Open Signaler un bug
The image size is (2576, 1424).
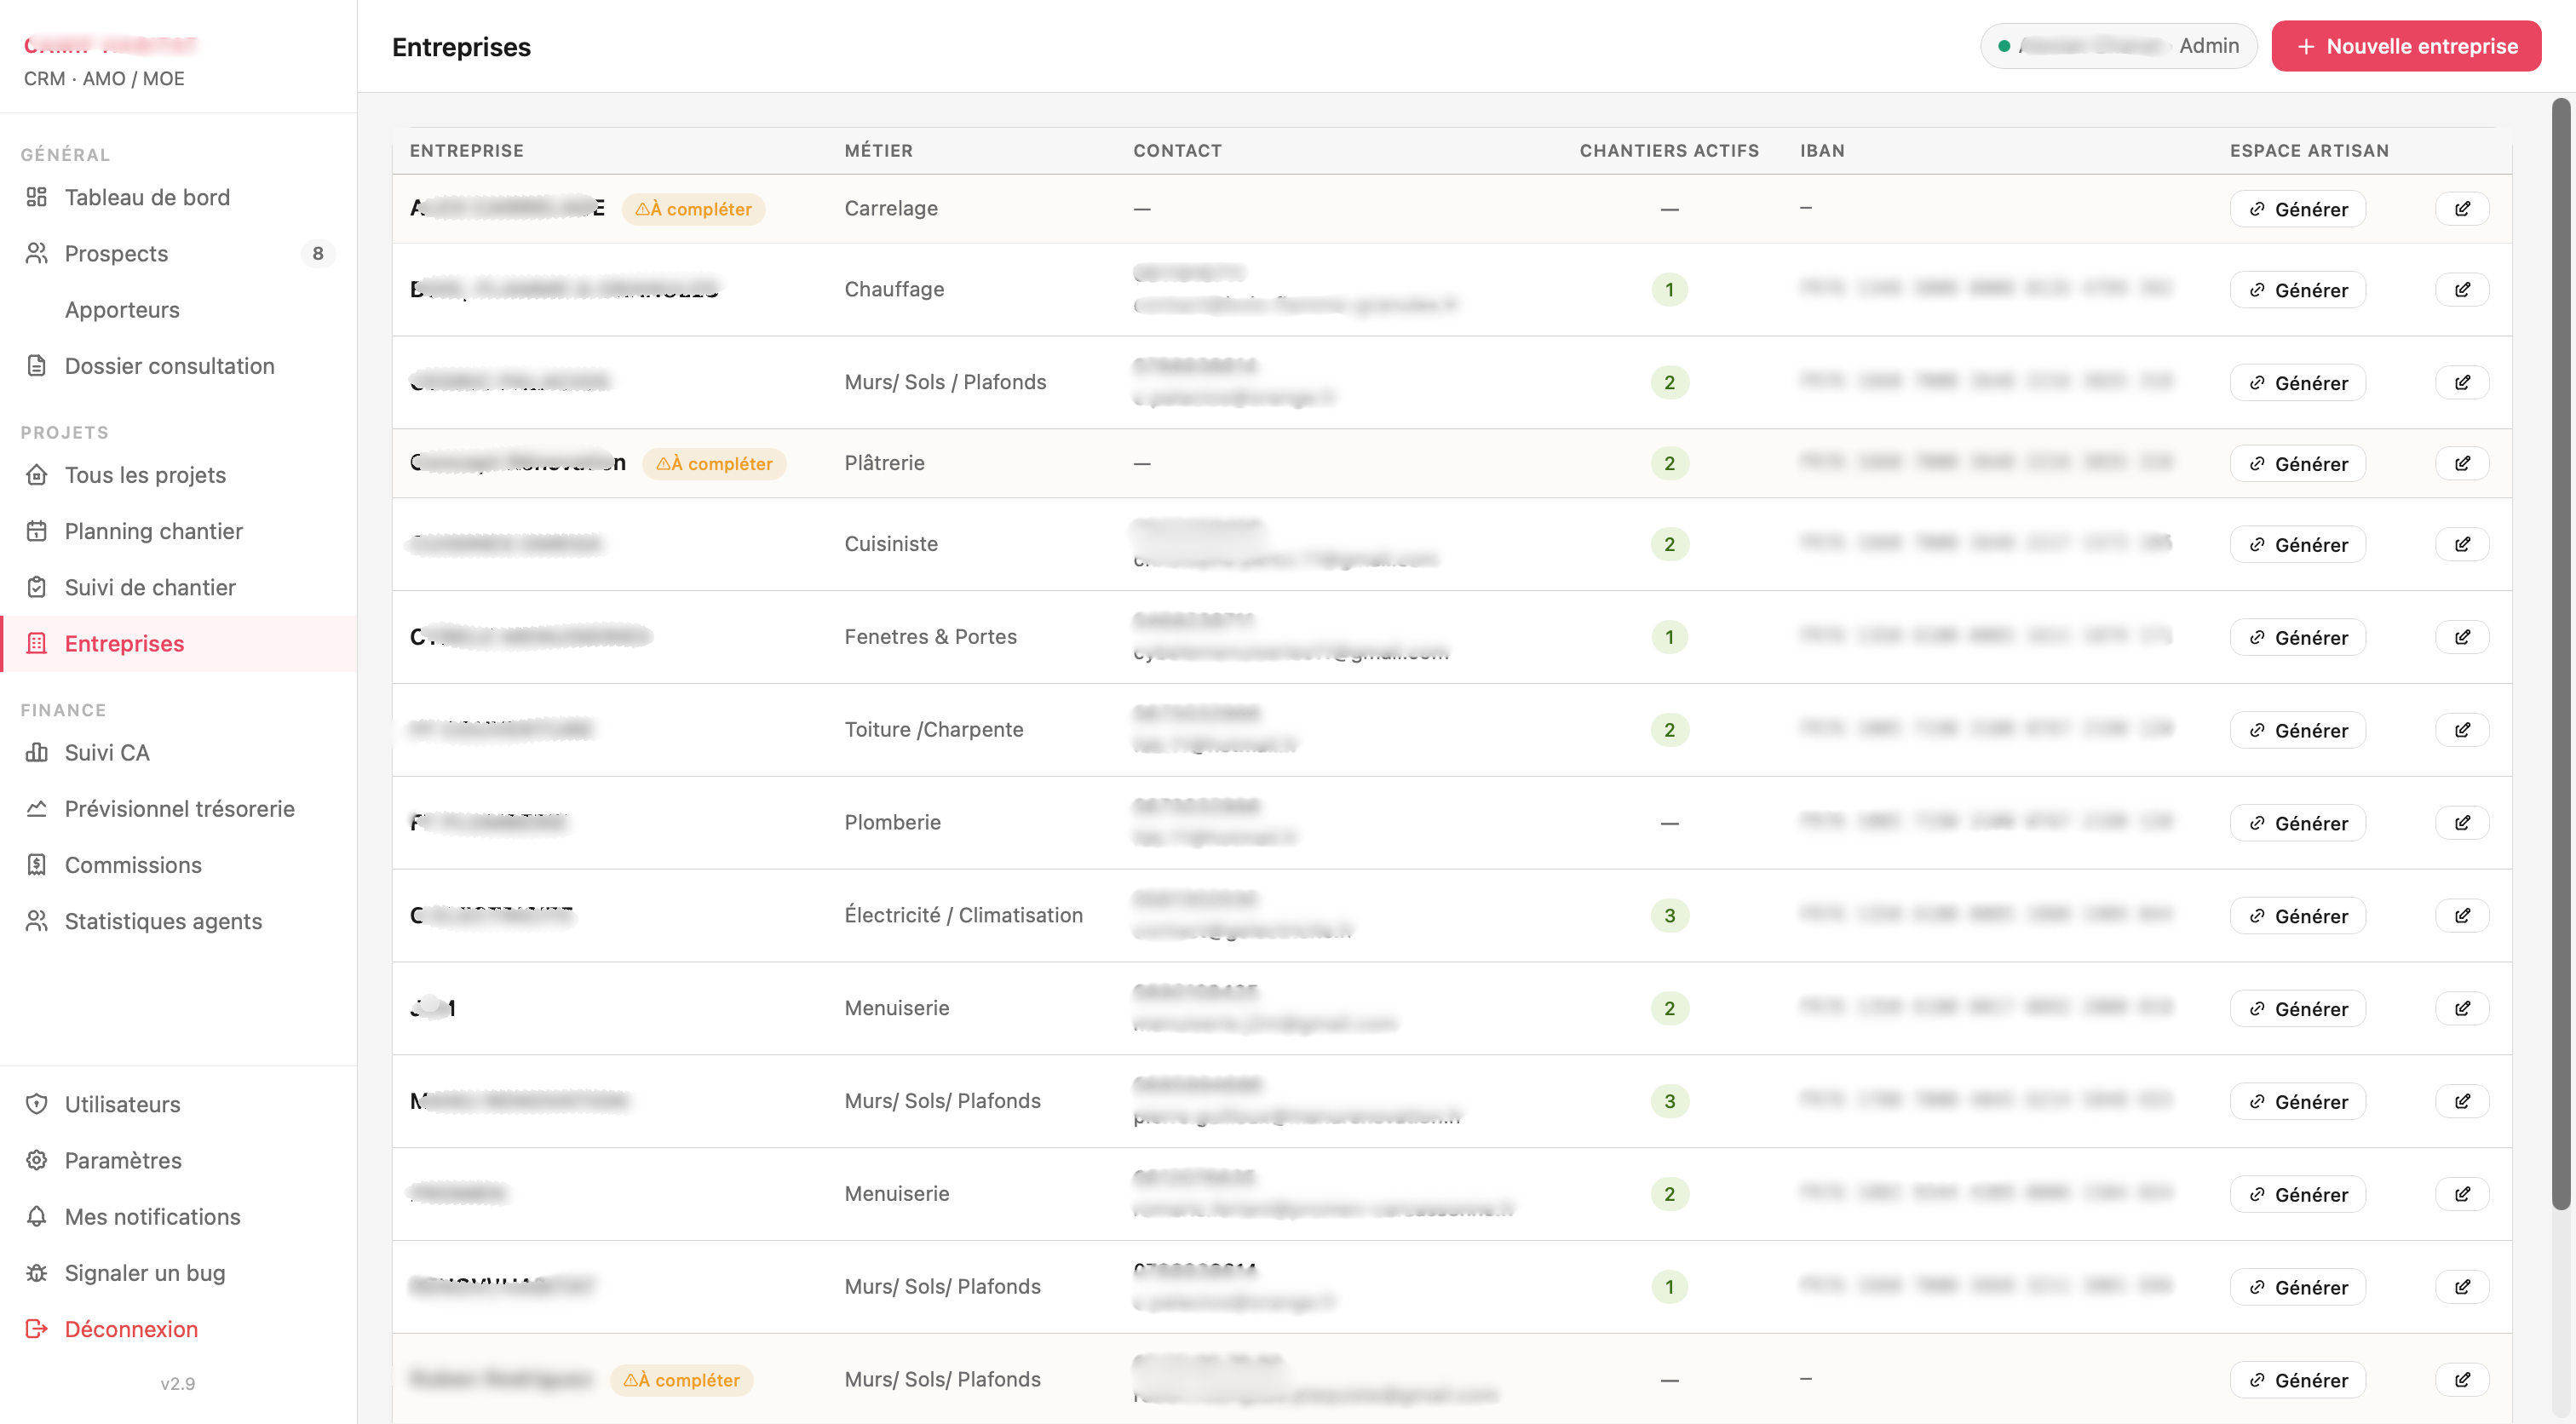point(145,1272)
